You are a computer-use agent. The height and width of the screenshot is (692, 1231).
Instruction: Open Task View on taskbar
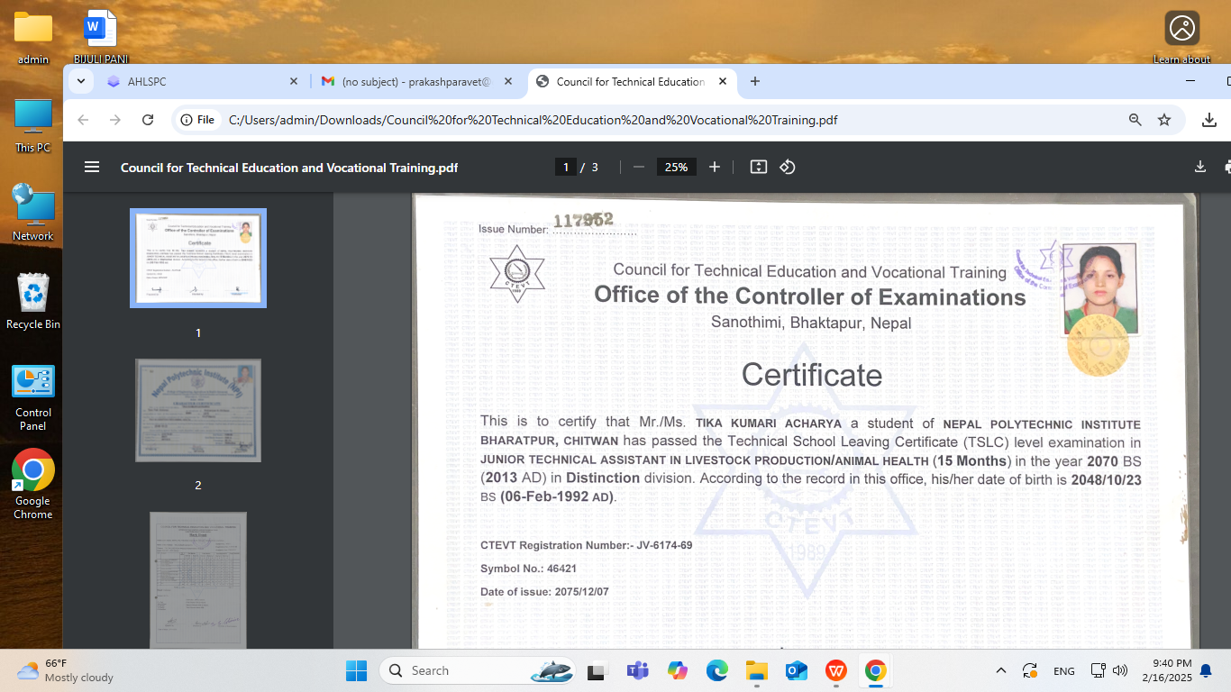click(597, 670)
